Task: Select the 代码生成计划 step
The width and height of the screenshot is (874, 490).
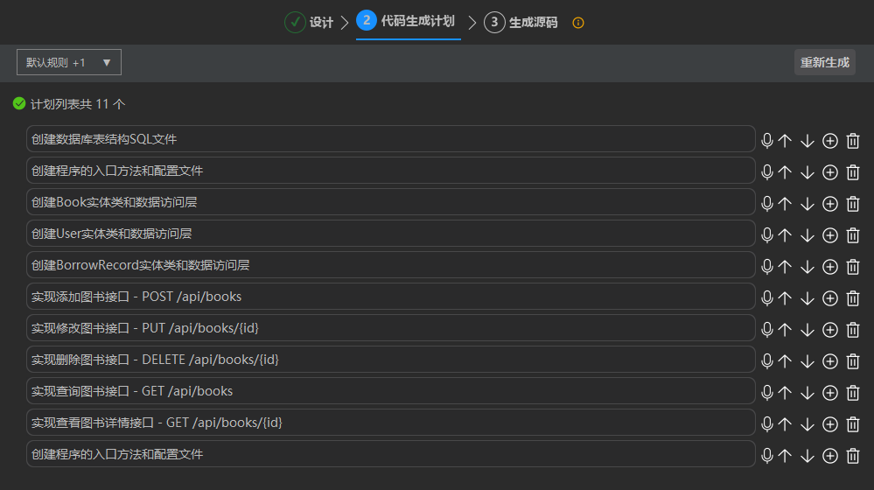Action: click(x=408, y=21)
